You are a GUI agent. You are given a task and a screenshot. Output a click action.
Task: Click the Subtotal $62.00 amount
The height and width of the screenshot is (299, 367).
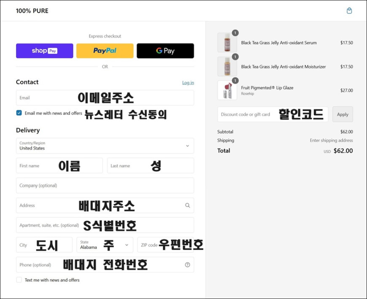[347, 132]
